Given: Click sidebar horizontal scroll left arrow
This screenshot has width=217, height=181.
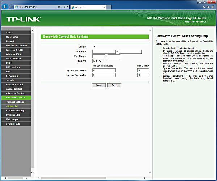Looking at the screenshot, I should [5, 178].
